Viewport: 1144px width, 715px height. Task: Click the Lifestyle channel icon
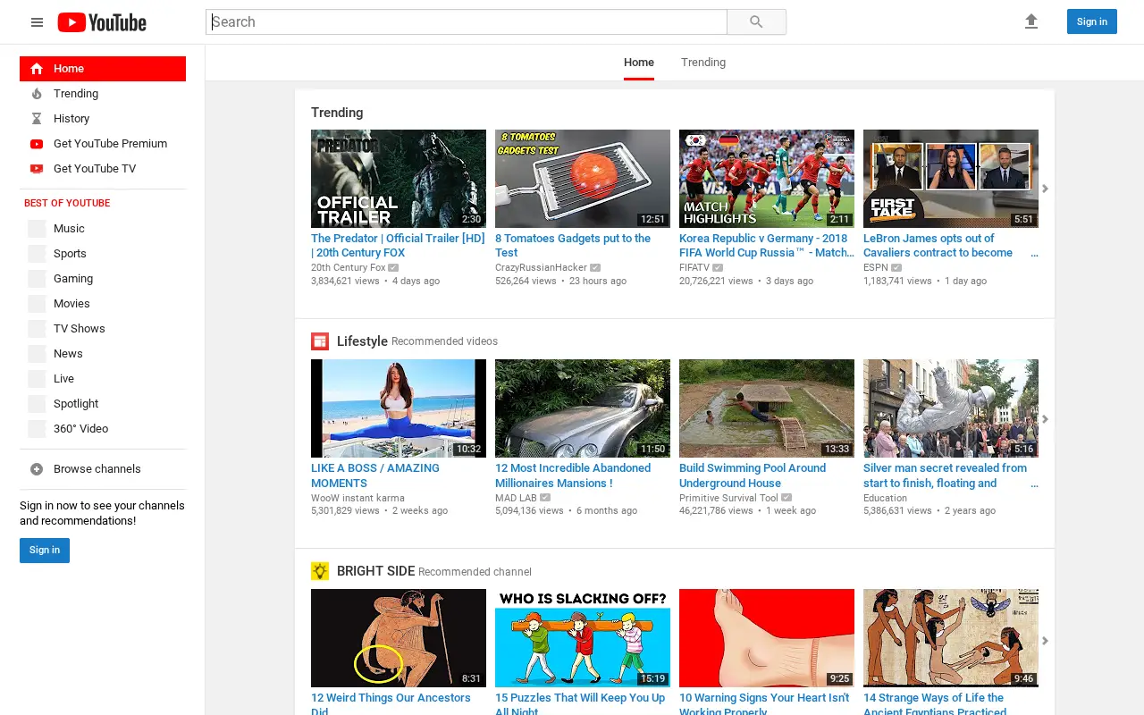pyautogui.click(x=320, y=341)
